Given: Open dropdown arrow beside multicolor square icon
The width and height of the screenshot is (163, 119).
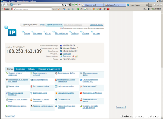Looking at the screenshot, I should tap(102, 9).
